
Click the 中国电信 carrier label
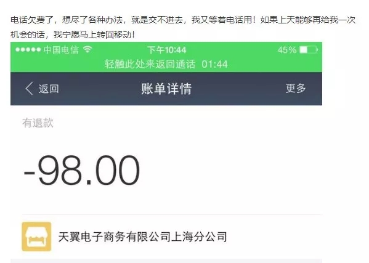(61, 50)
